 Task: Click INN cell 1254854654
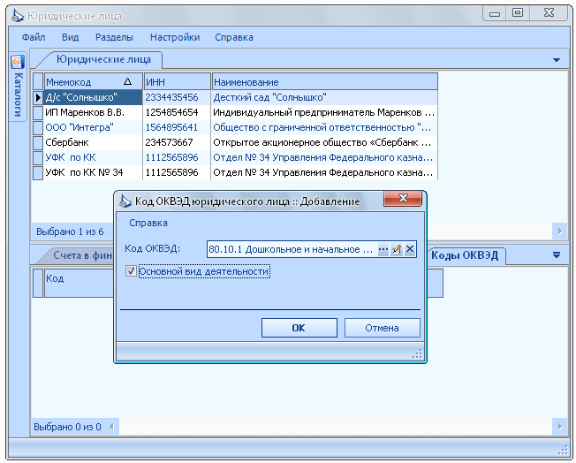tap(177, 112)
